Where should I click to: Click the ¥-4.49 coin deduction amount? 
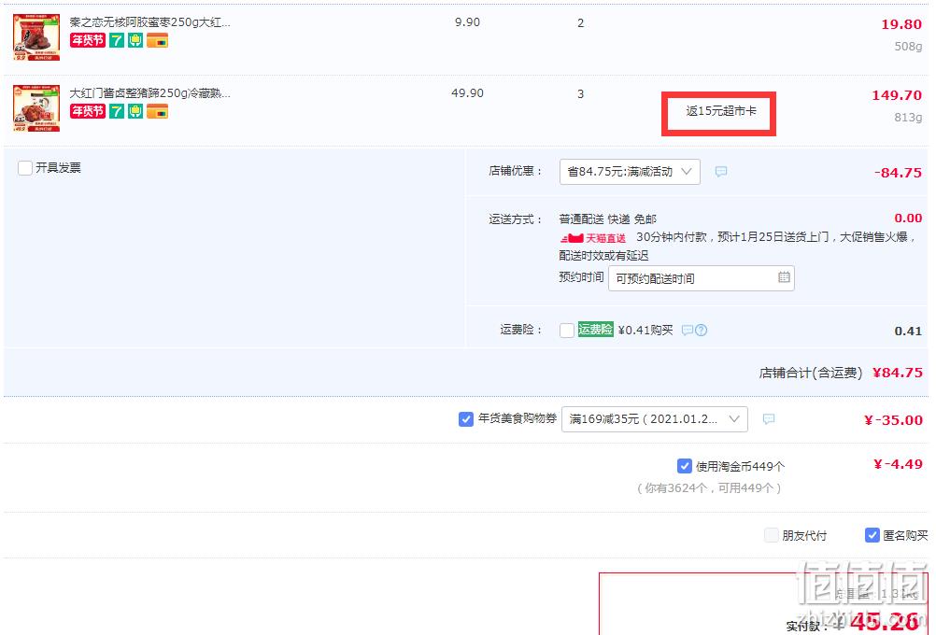tap(899, 464)
